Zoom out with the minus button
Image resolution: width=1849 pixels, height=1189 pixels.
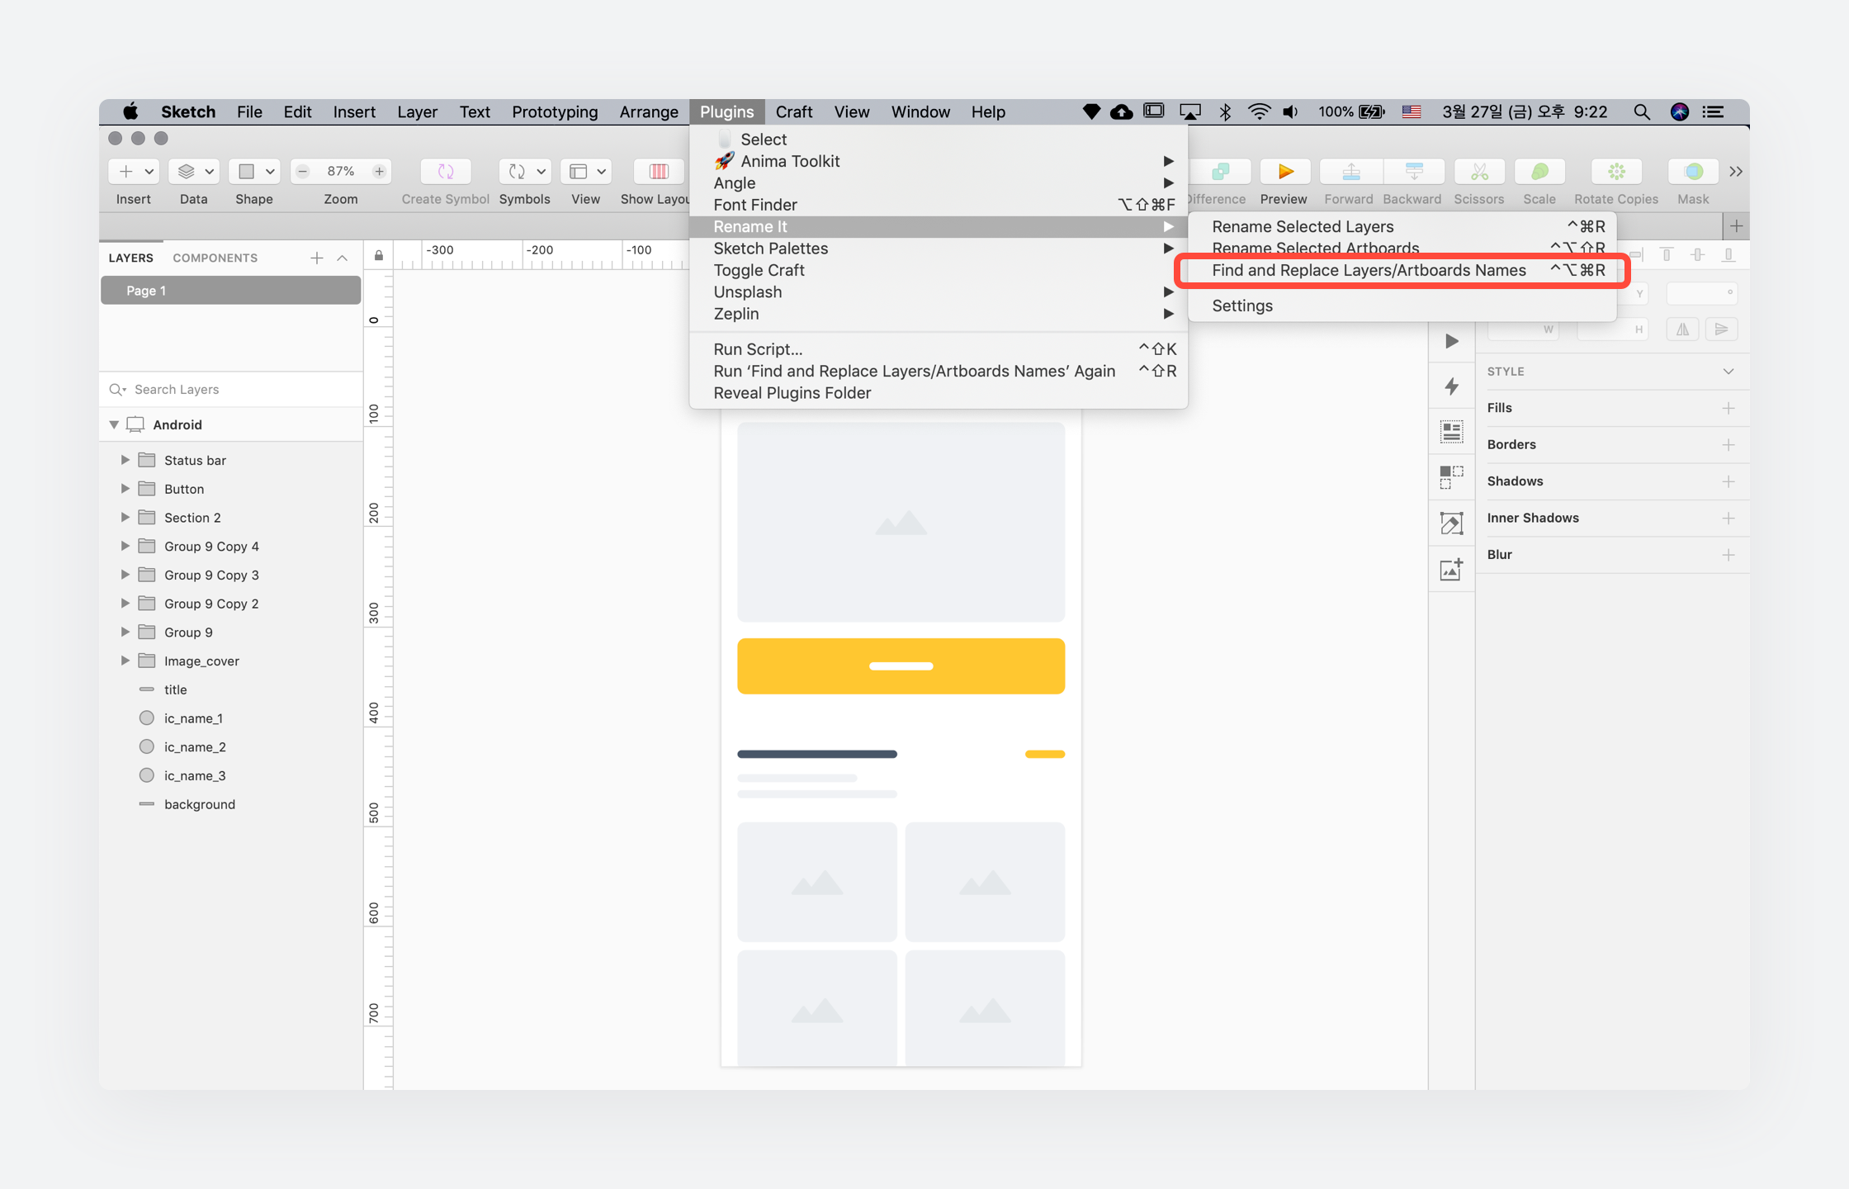303,172
